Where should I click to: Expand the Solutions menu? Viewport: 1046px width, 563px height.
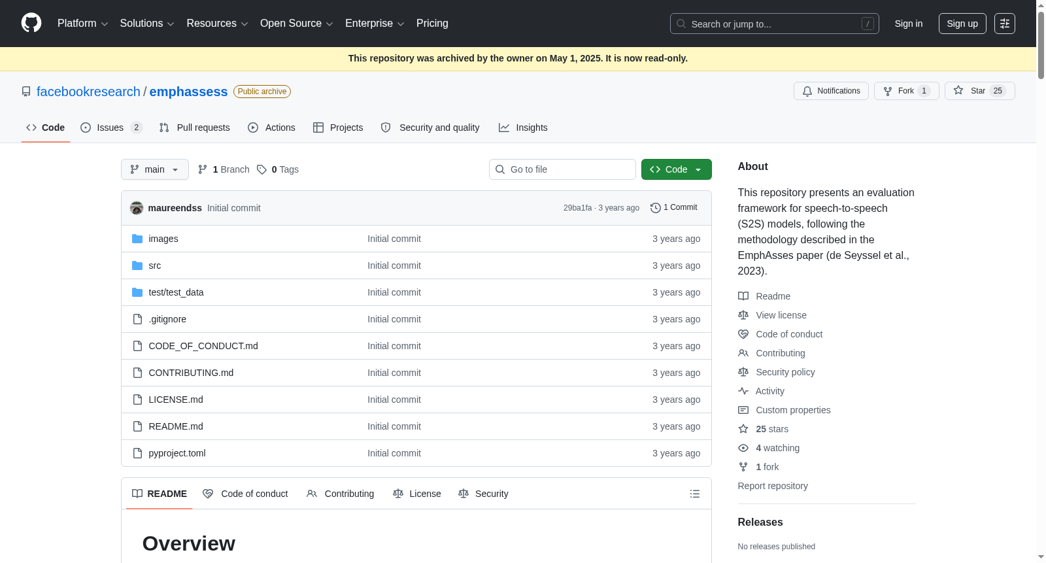tap(147, 24)
